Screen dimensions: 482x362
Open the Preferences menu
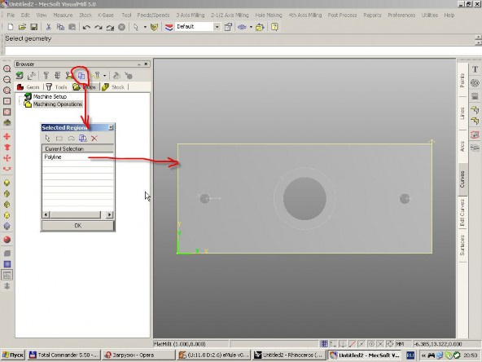[x=401, y=15]
